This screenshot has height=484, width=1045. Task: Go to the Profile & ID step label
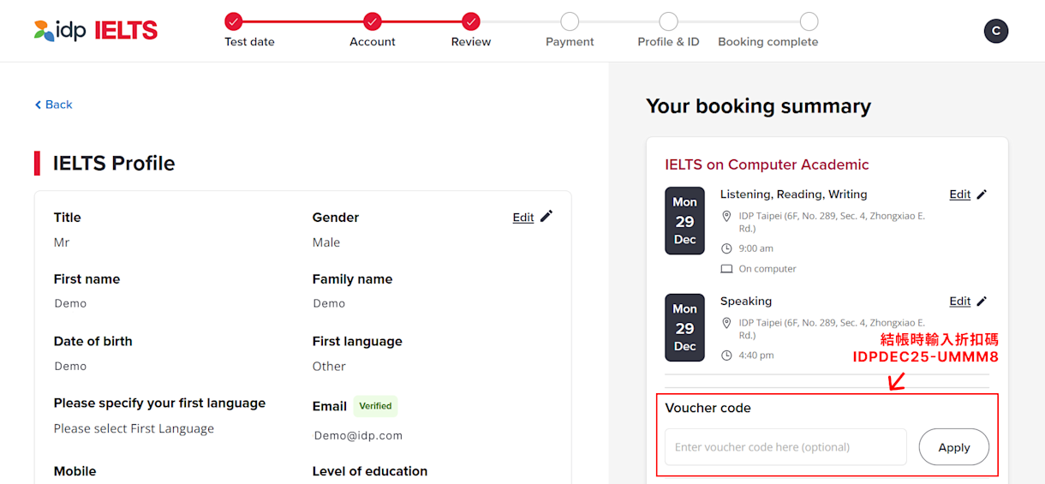(x=668, y=42)
